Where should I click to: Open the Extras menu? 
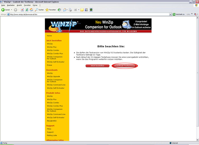(x=35, y=5)
